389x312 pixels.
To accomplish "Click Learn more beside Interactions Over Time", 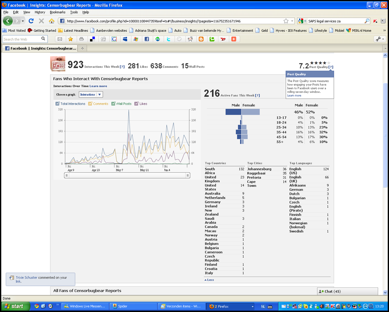I will (98, 86).
